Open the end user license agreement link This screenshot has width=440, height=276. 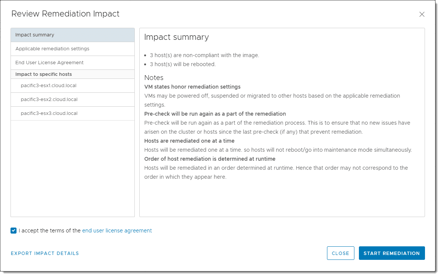[117, 231]
